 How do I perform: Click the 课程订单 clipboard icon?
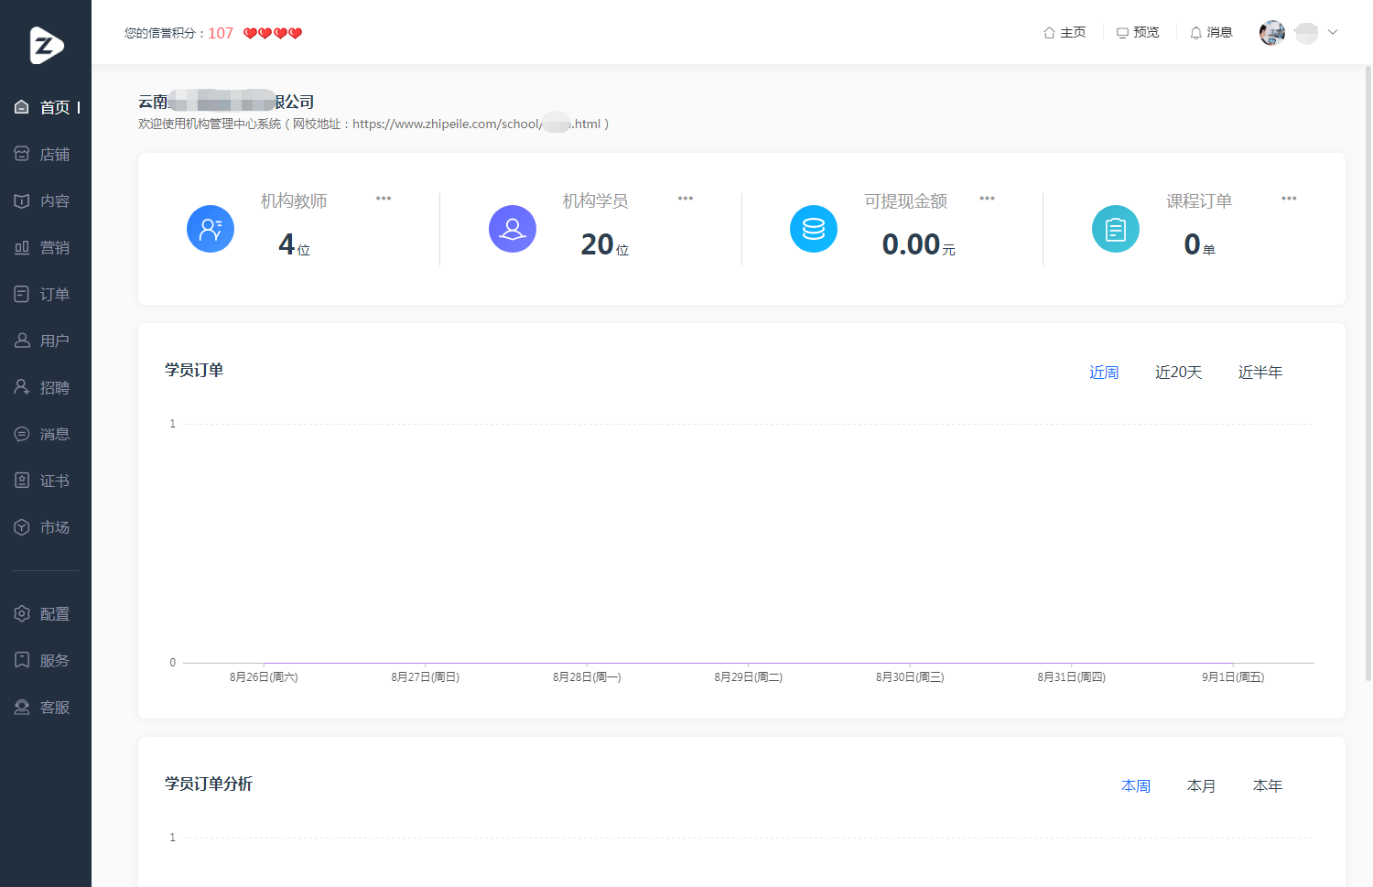[1116, 229]
